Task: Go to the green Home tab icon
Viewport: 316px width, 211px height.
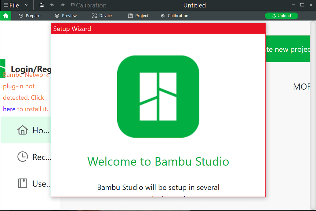Action: pyautogui.click(x=5, y=16)
